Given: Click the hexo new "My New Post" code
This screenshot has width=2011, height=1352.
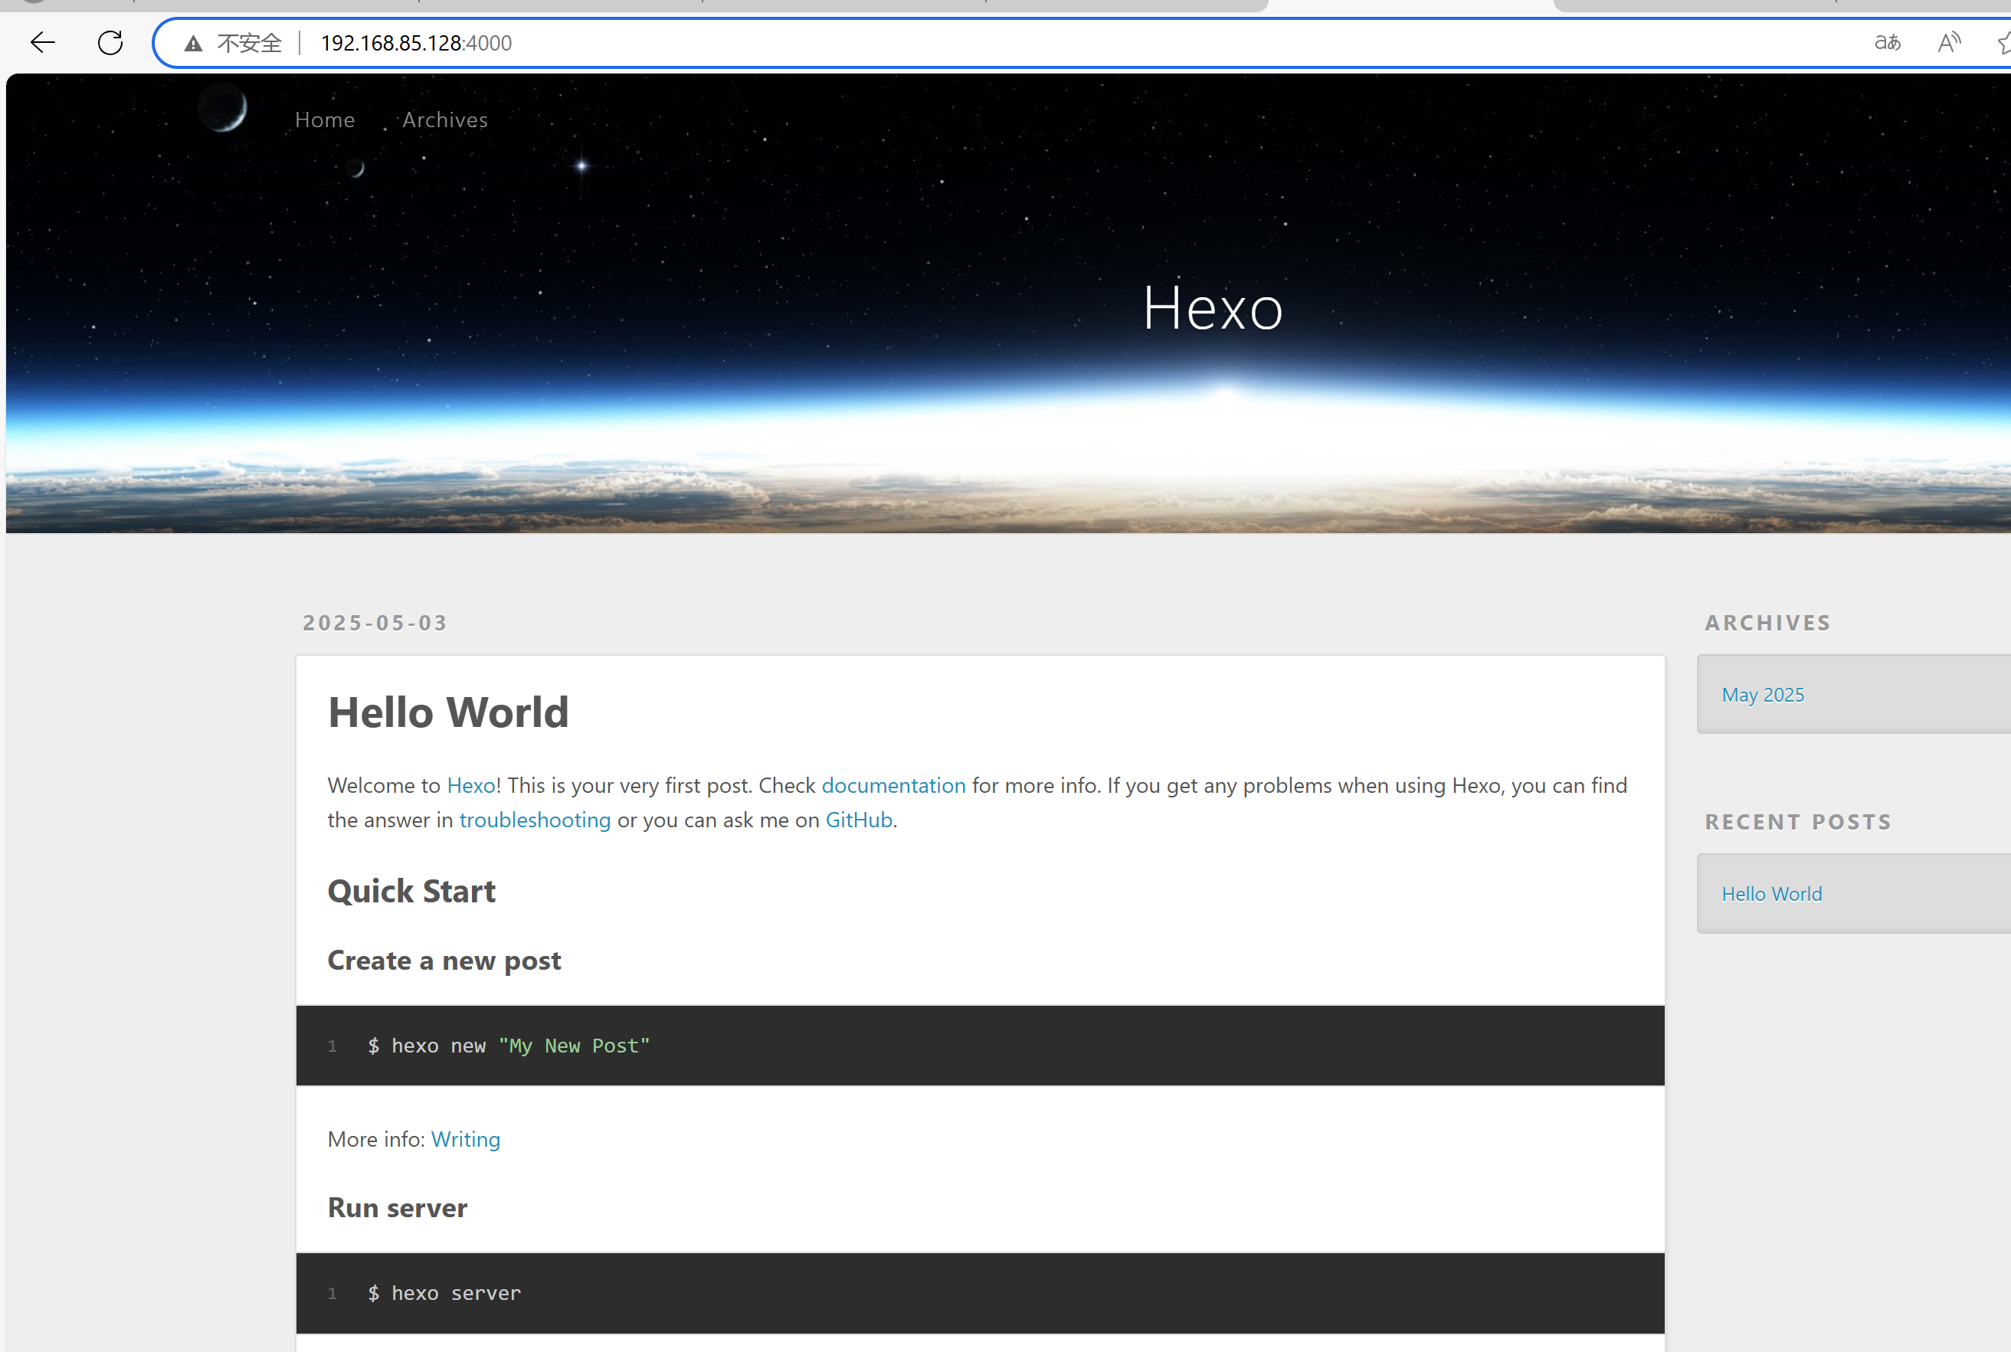Looking at the screenshot, I should (509, 1046).
